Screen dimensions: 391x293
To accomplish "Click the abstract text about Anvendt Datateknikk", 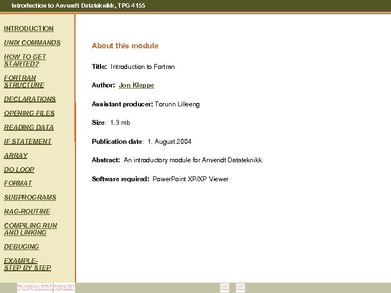I will pyautogui.click(x=193, y=160).
